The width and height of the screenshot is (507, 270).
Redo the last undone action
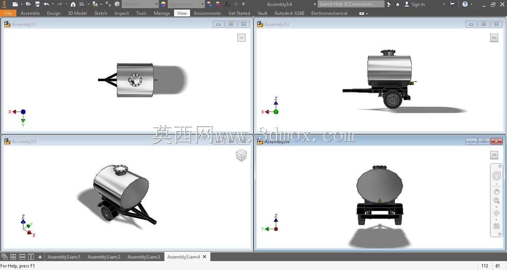pyautogui.click(x=59, y=4)
